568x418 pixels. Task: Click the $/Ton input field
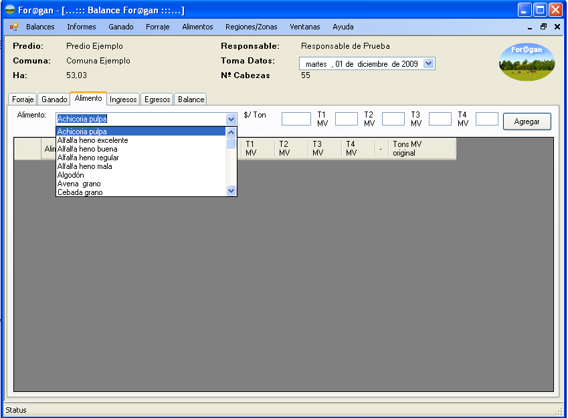[x=296, y=119]
